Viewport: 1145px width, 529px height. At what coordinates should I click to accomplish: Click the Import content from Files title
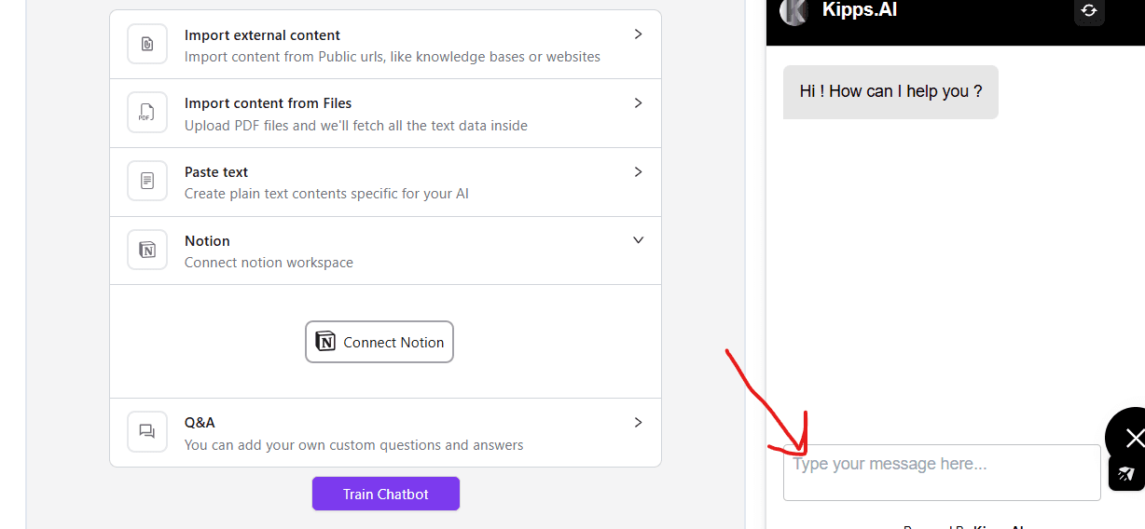click(x=268, y=103)
